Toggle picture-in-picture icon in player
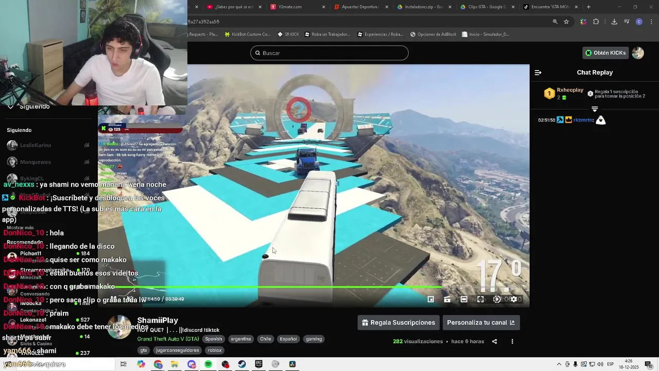The image size is (659, 371). click(x=431, y=299)
